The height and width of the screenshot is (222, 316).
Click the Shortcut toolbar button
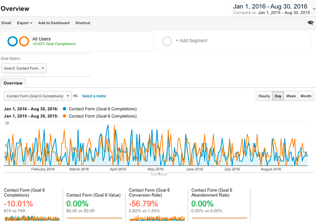click(x=83, y=23)
